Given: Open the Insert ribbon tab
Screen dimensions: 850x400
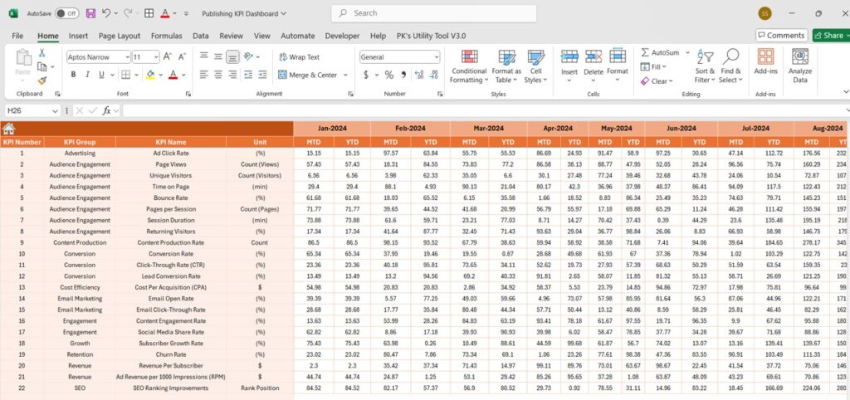Looking at the screenshot, I should click(x=78, y=36).
